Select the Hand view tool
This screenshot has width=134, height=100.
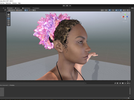[x=9, y=14]
